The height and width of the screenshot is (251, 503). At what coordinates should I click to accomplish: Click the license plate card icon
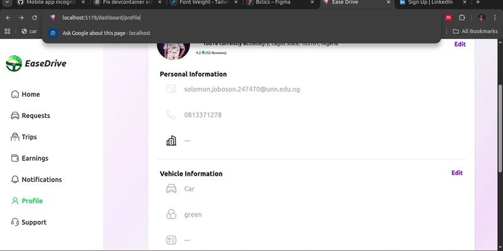[171, 240]
